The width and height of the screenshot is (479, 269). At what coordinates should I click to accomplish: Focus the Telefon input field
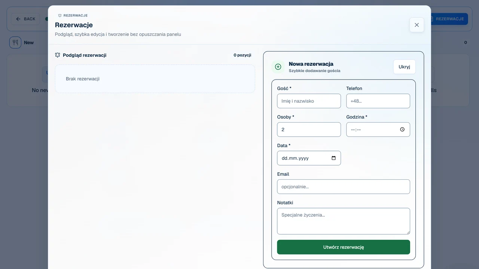pos(378,101)
